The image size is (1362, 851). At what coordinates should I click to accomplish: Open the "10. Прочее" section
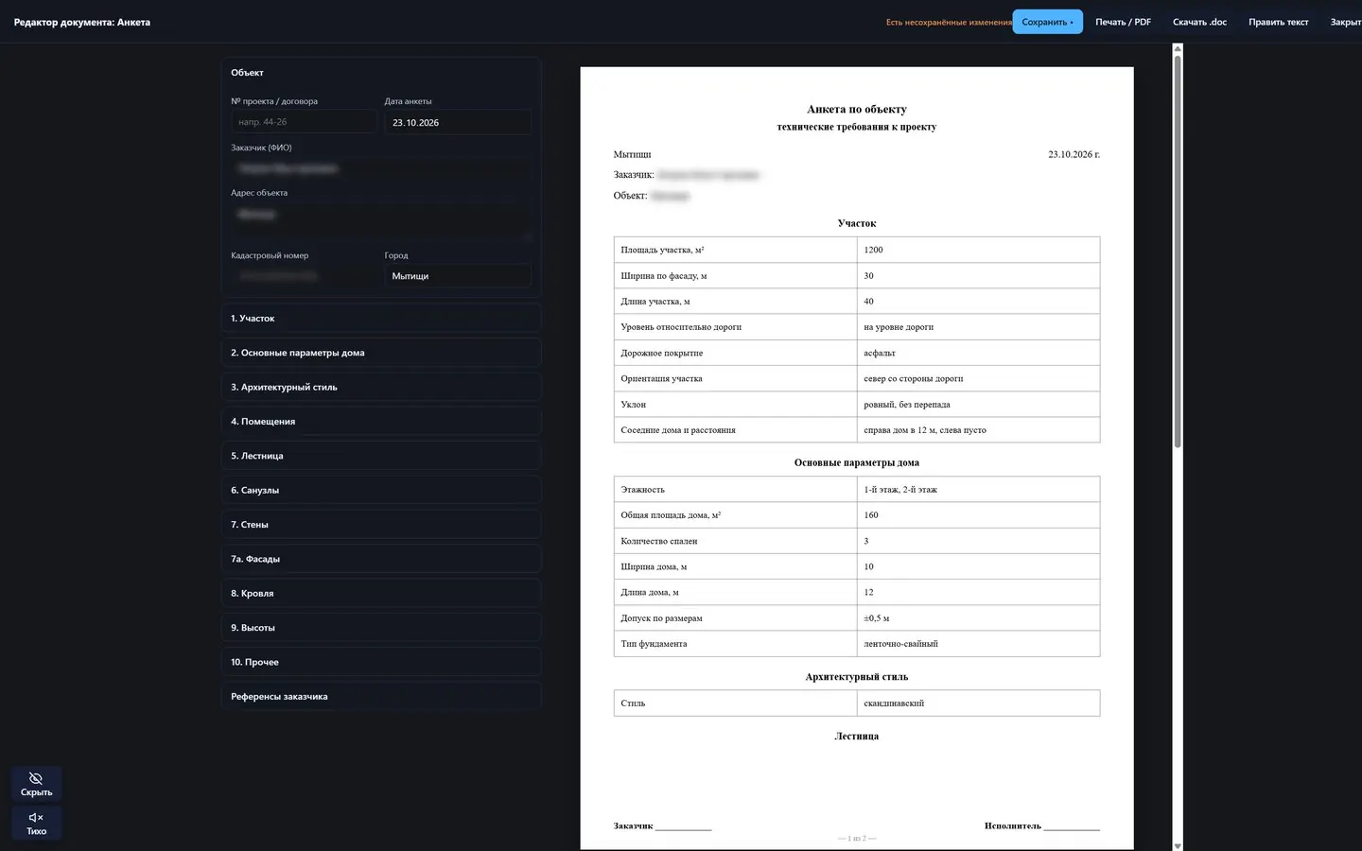point(381,662)
